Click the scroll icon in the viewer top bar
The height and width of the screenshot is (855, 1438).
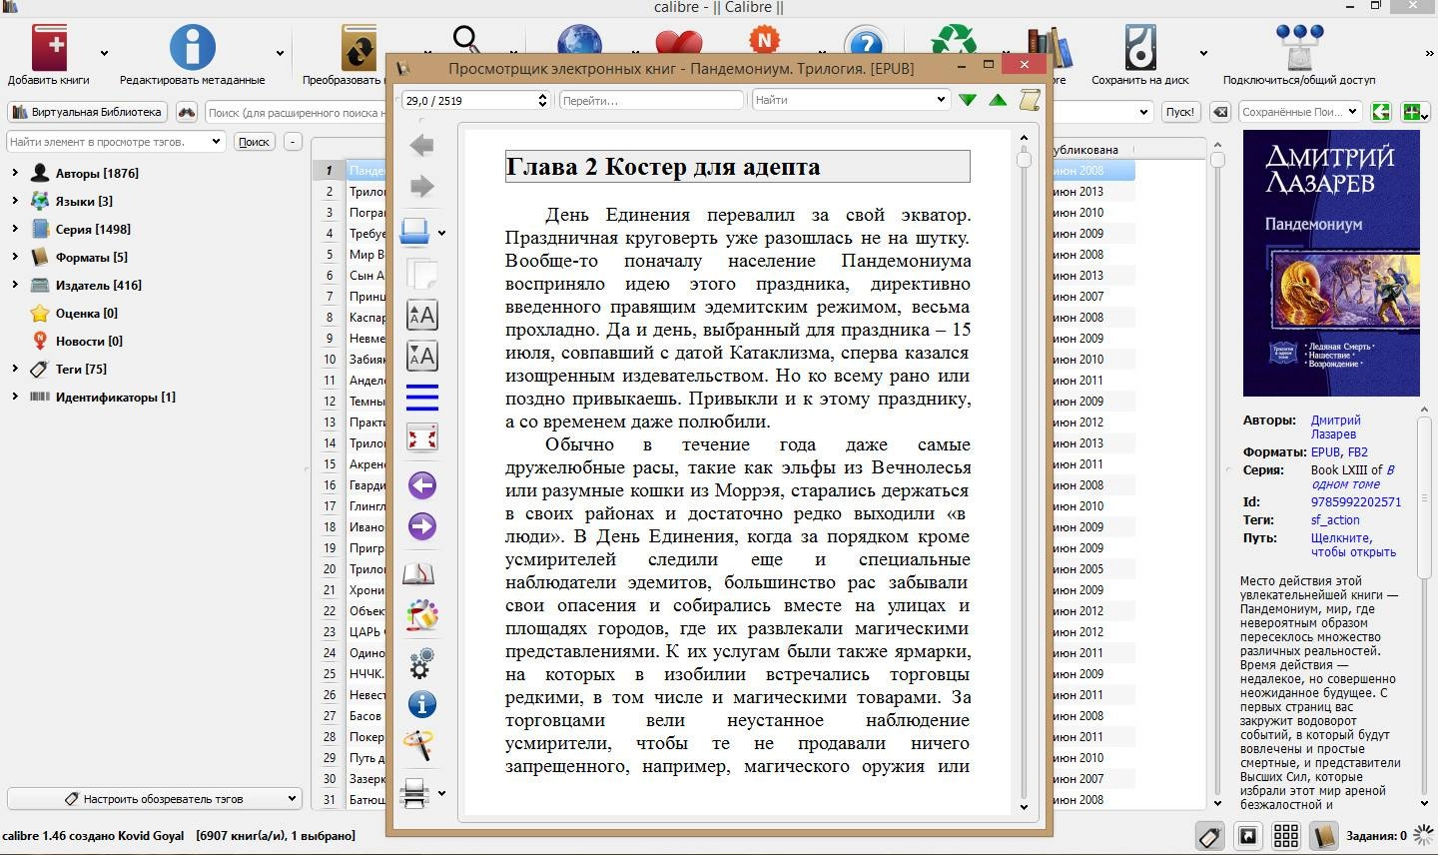click(x=1030, y=99)
